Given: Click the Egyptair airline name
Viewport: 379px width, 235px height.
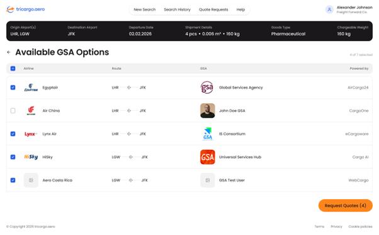Looking at the screenshot, I should click(50, 88).
